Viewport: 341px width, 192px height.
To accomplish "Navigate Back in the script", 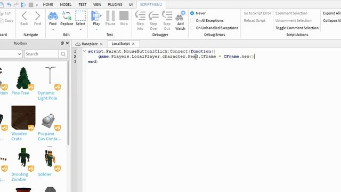I will click(24, 18).
